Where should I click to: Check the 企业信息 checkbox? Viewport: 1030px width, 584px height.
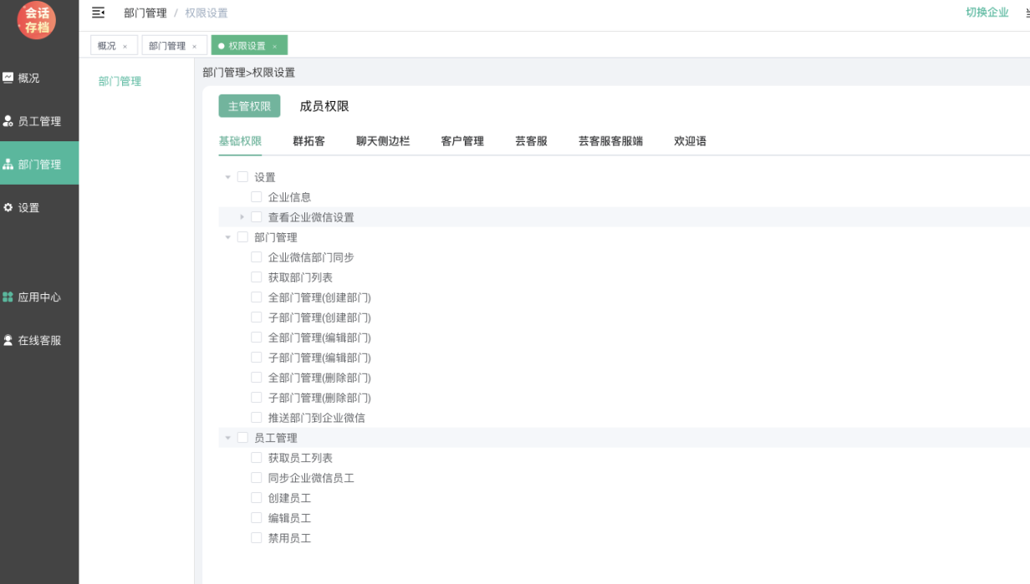pyautogui.click(x=257, y=197)
